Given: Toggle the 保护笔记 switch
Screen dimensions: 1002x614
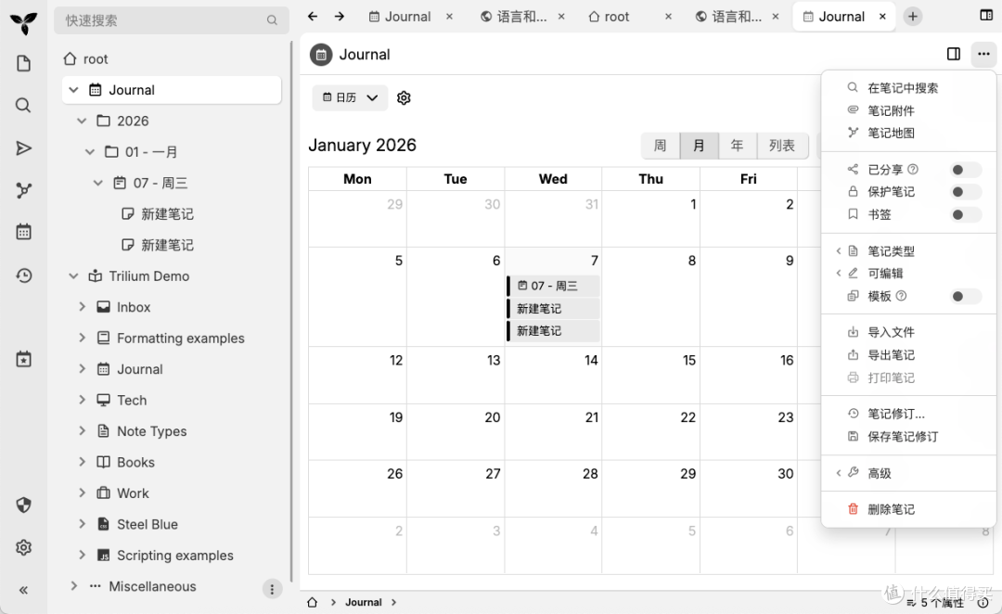Looking at the screenshot, I should [965, 192].
